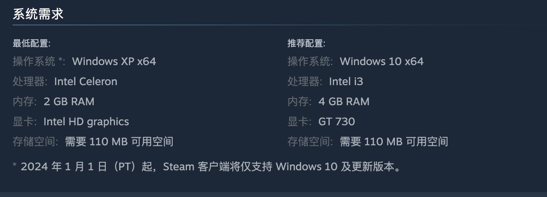Image resolution: width=547 pixels, height=197 pixels.
Task: Click the 4 GB RAM value
Action: 344,102
